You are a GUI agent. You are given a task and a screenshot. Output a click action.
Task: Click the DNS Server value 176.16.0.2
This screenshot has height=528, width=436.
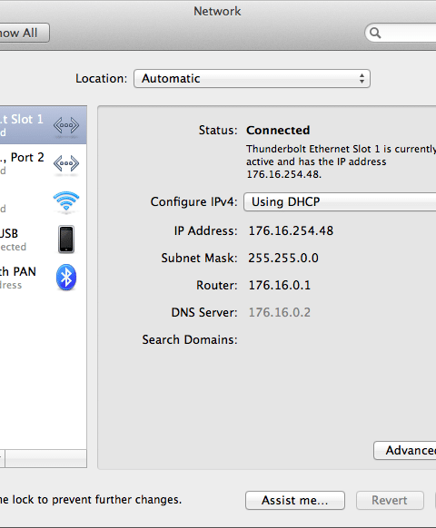click(x=280, y=312)
